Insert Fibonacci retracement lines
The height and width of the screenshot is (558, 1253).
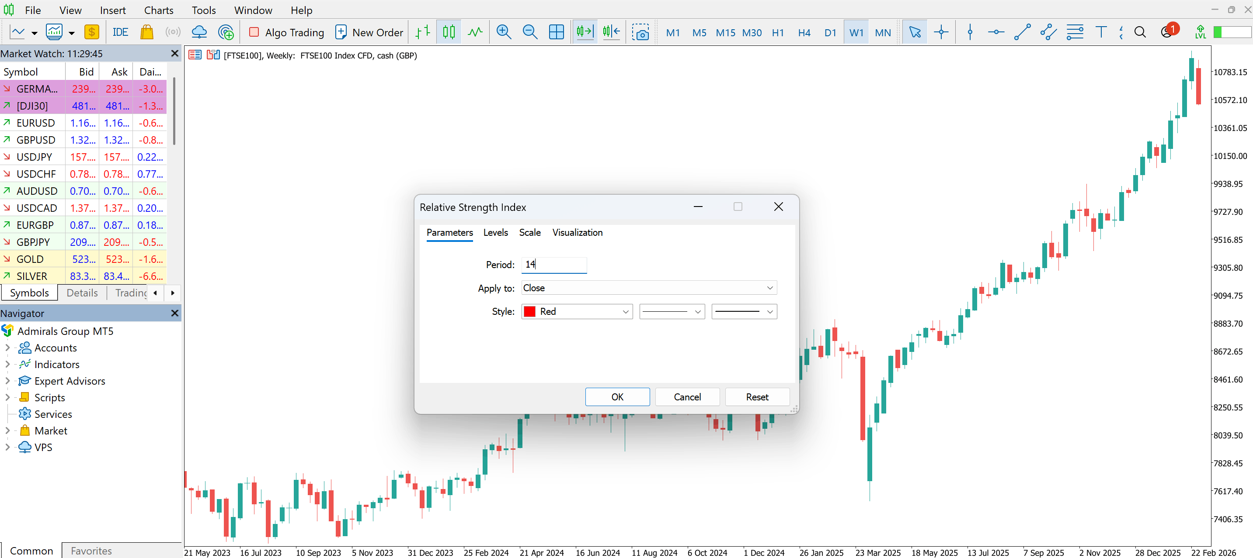1075,33
